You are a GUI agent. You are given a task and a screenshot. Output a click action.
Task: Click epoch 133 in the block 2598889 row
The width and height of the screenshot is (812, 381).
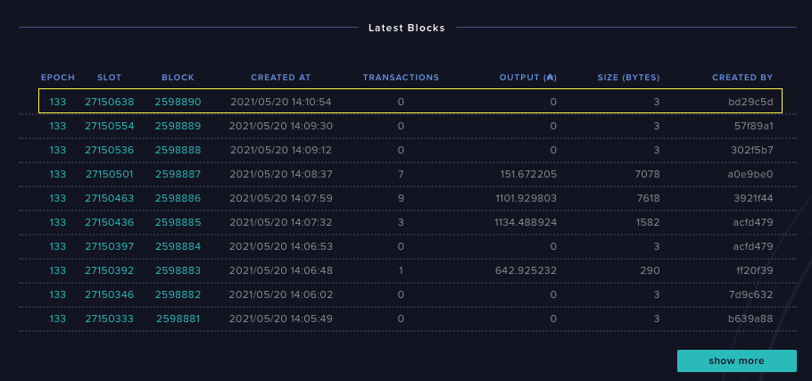[58, 126]
